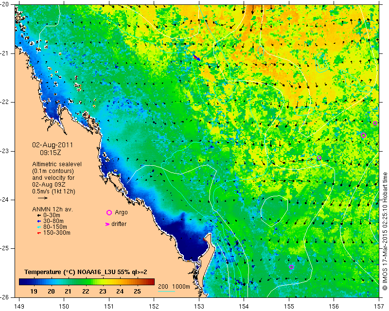Click the '0.5m/s (1kt 12h)' label
Viewport: 389px width, 311px height.
click(53, 191)
